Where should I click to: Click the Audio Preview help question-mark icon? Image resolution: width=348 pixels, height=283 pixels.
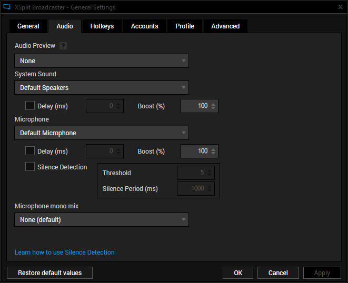63,46
